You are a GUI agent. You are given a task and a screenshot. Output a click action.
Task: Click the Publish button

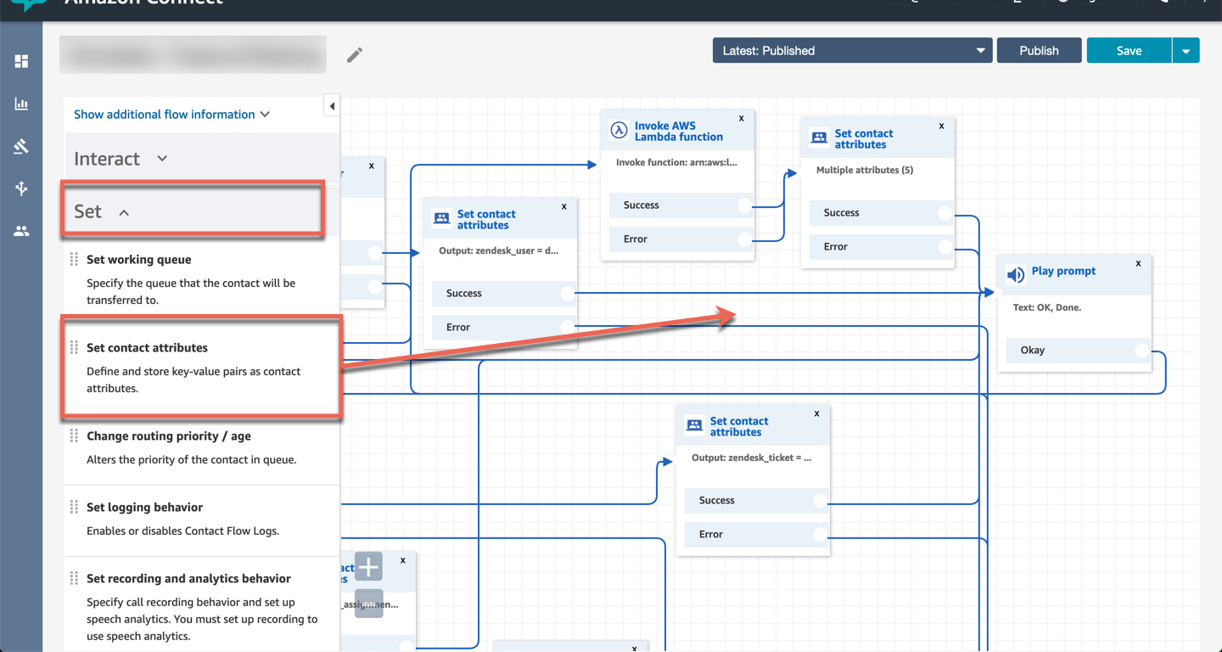point(1039,51)
